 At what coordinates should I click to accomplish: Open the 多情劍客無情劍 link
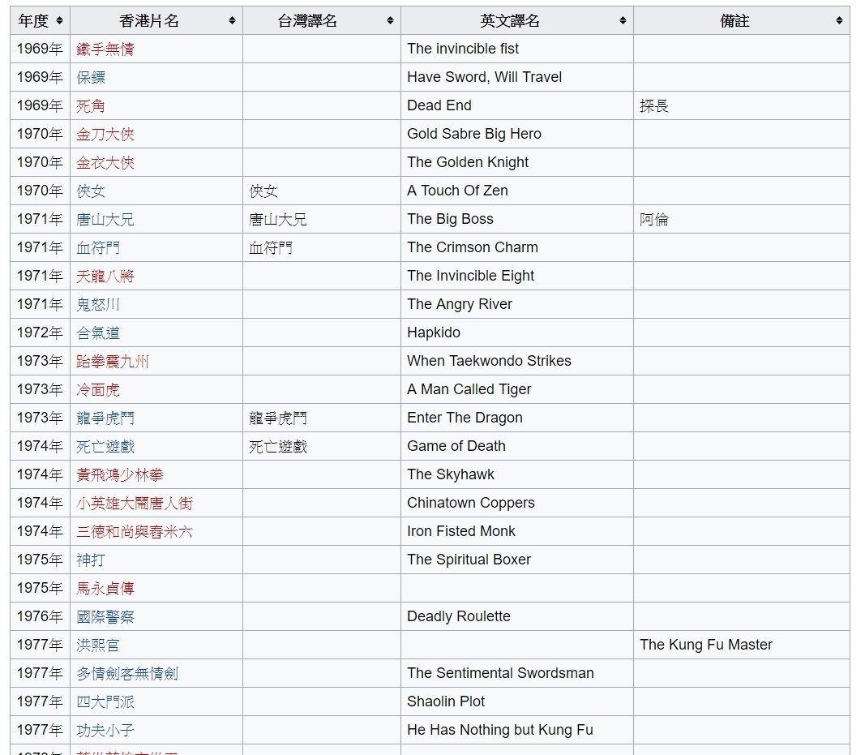coord(127,674)
